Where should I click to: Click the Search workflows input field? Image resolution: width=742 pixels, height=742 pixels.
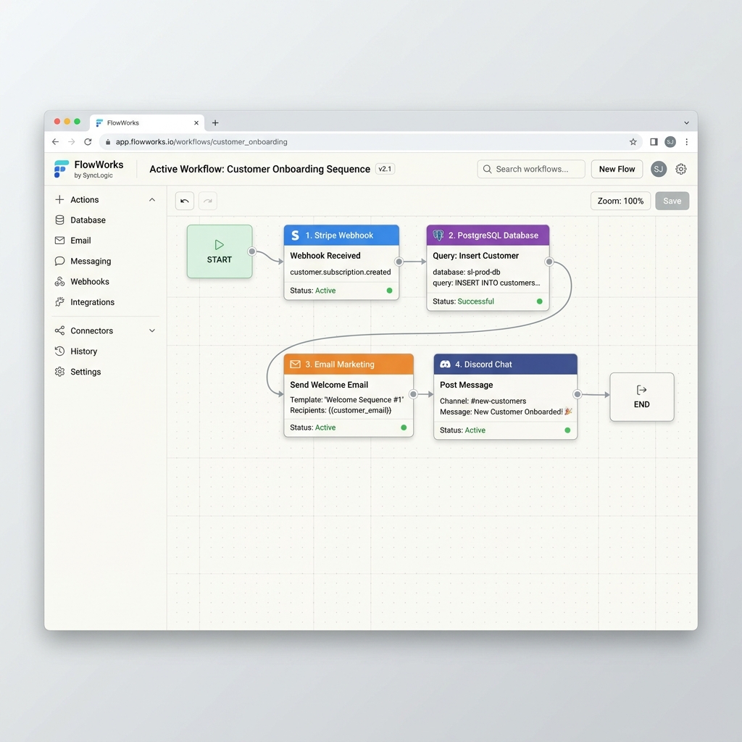530,169
